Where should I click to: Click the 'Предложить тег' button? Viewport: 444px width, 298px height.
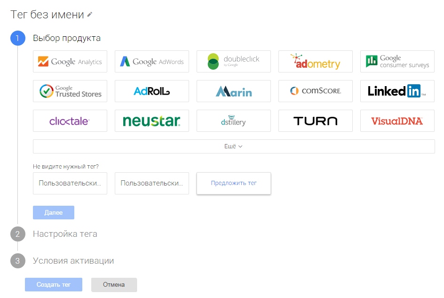pyautogui.click(x=234, y=183)
